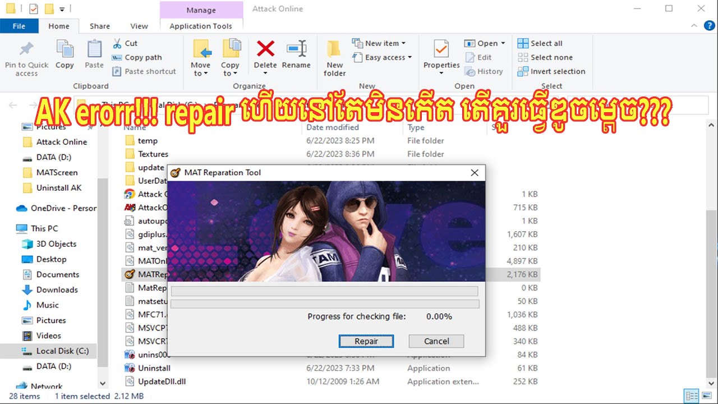
Task: Select the Uninstall application file
Action: tap(331, 368)
